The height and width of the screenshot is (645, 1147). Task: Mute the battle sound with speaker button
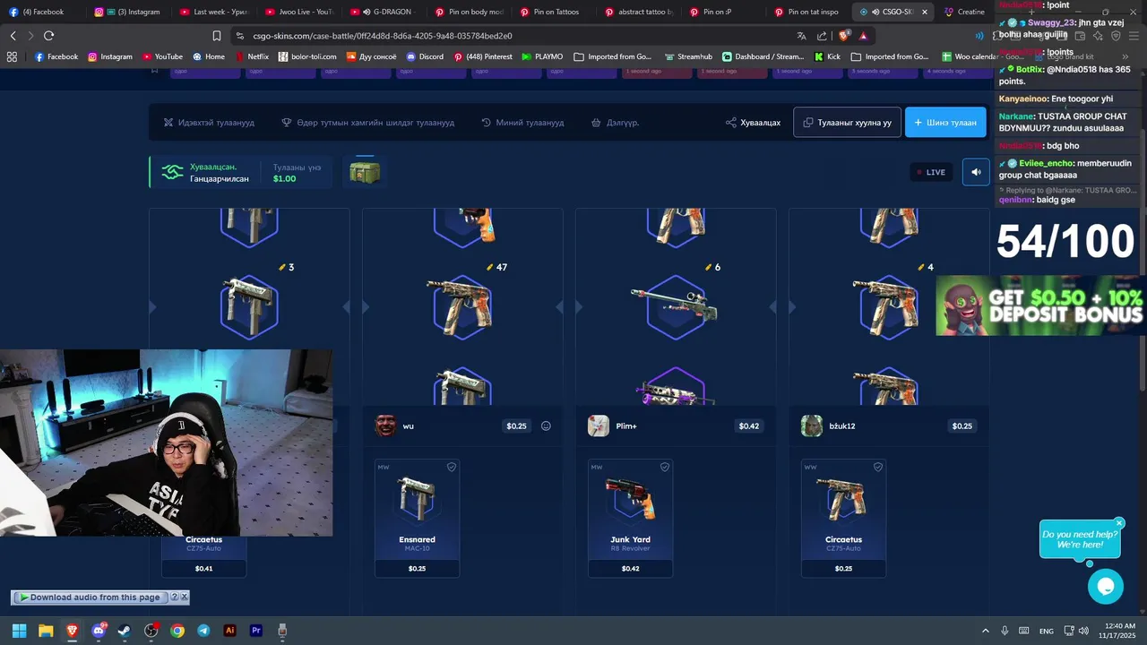(x=976, y=172)
